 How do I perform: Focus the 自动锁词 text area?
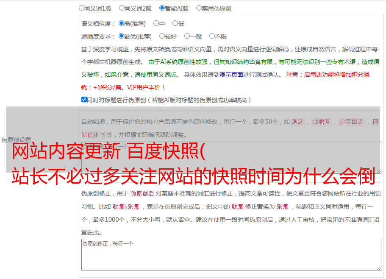231,158
